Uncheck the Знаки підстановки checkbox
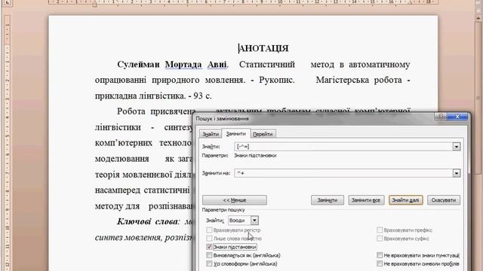 pos(209,247)
